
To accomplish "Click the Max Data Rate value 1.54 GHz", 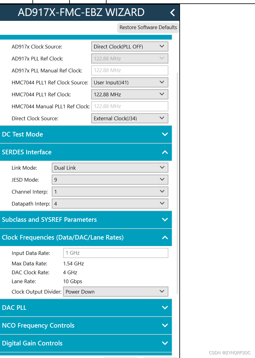I will click(73, 264).
